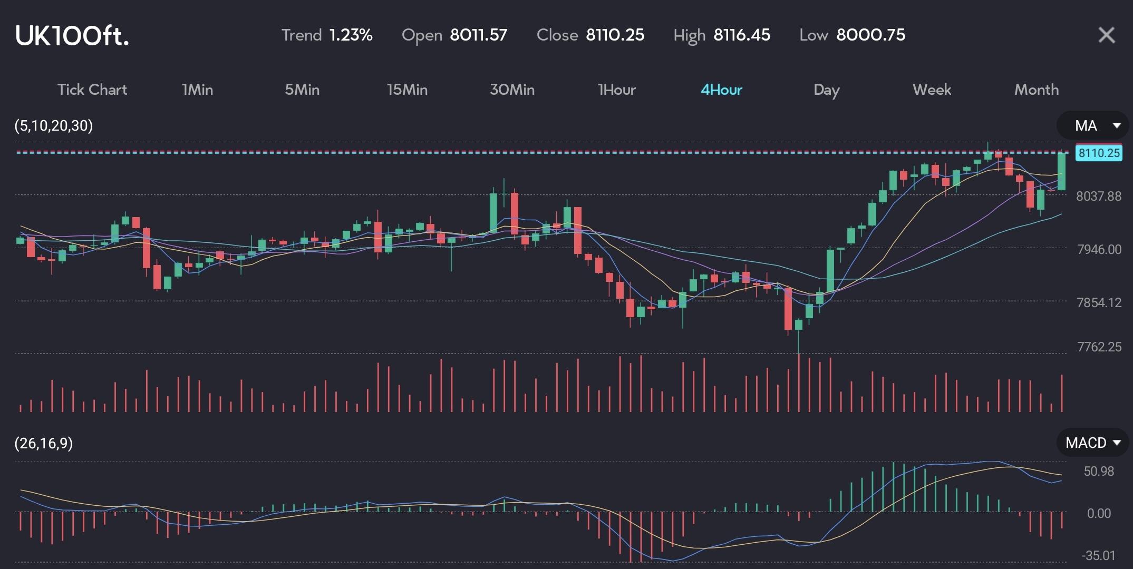The image size is (1133, 569).
Task: Click the 7946.00 price axis label
Action: [1099, 249]
